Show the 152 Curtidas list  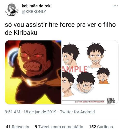[x=101, y=127]
